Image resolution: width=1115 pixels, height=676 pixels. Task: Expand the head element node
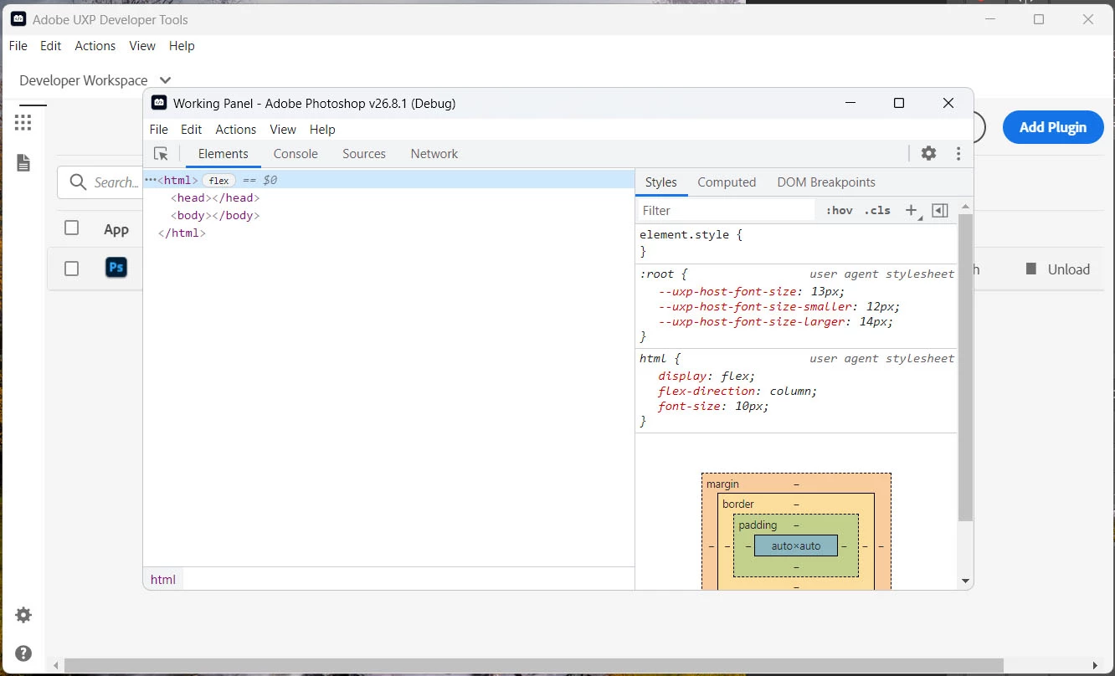215,198
